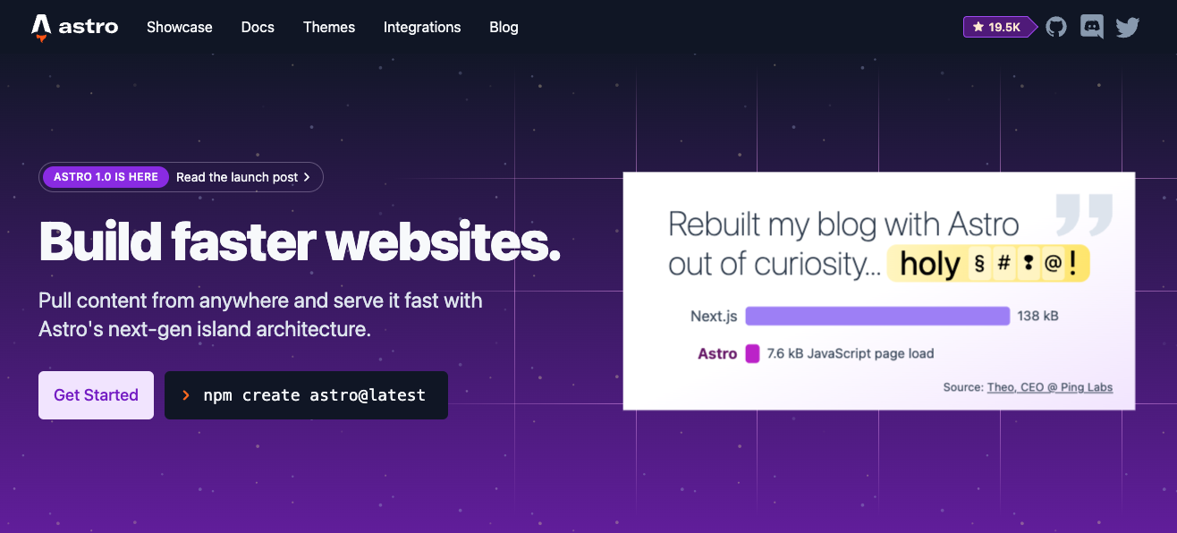Follow the 'Theo, CEO @ Ping Labs' source link
Image resolution: width=1177 pixels, height=533 pixels.
[x=1049, y=387]
